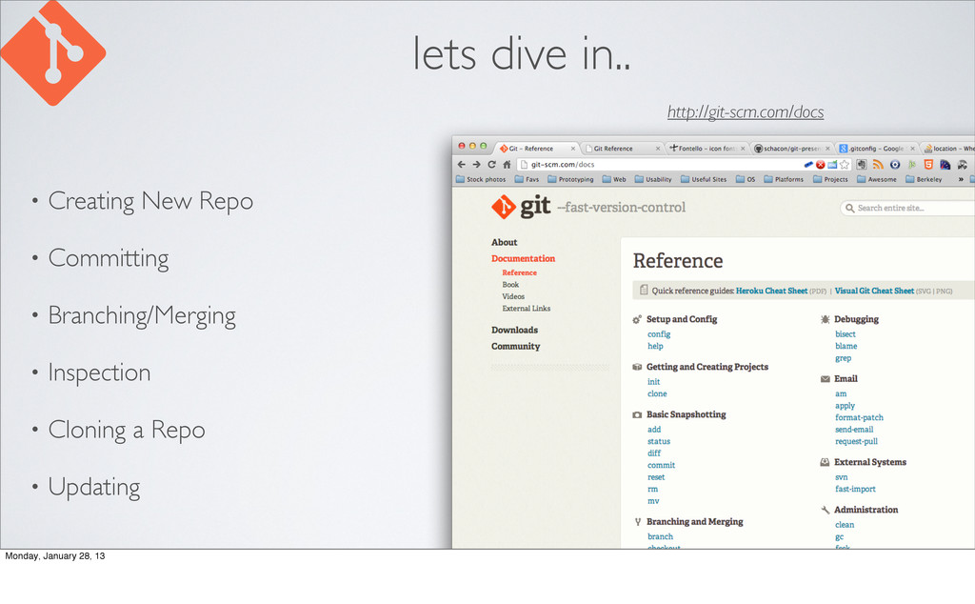Close the Fontello tab
The width and height of the screenshot is (975, 604).
[743, 149]
